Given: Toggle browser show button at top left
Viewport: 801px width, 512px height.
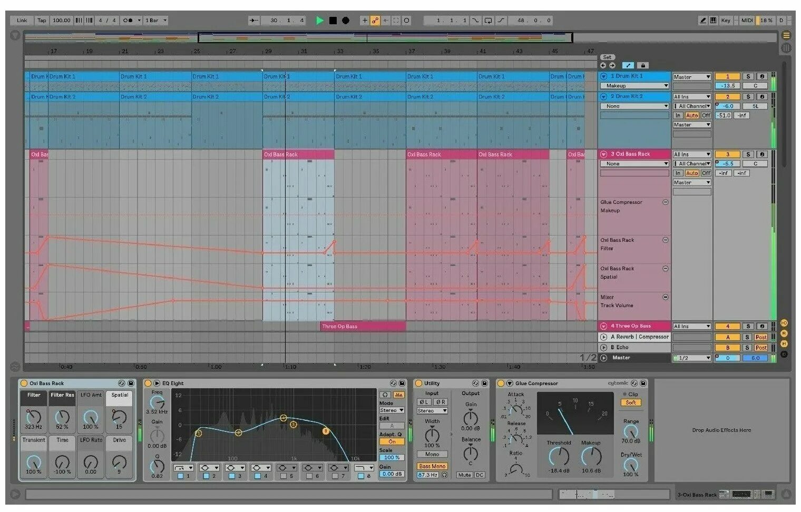Looking at the screenshot, I should 15,35.
